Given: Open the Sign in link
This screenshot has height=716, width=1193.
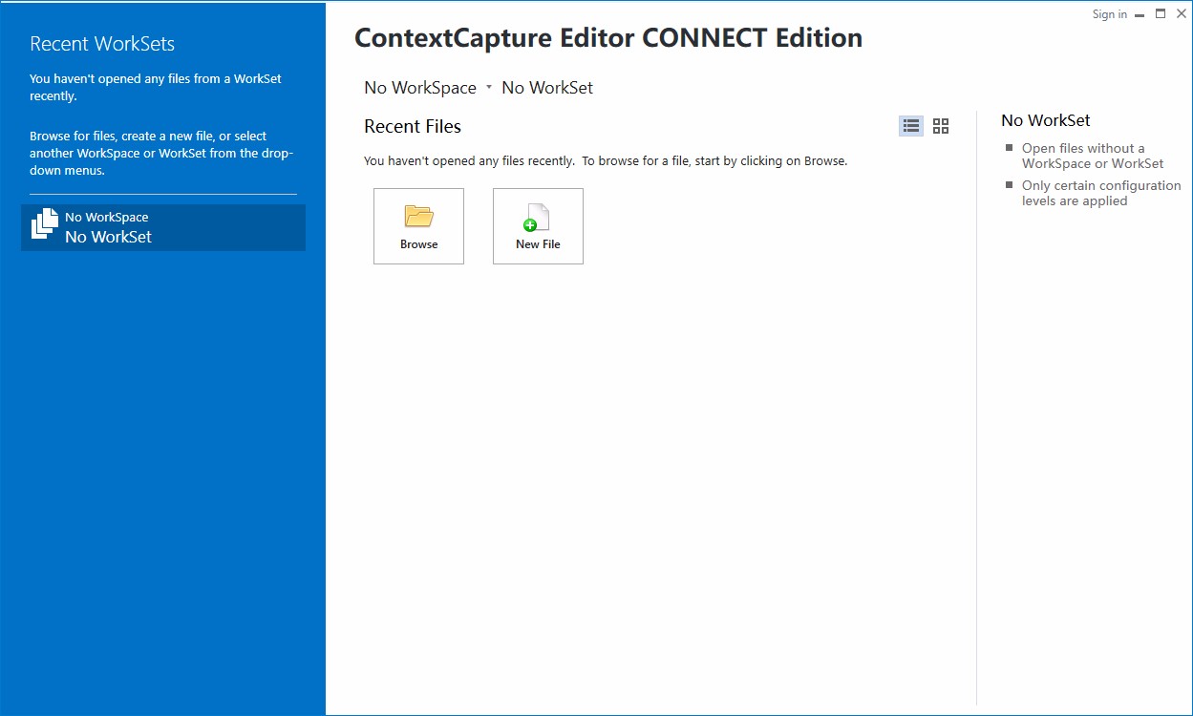Looking at the screenshot, I should [1109, 13].
